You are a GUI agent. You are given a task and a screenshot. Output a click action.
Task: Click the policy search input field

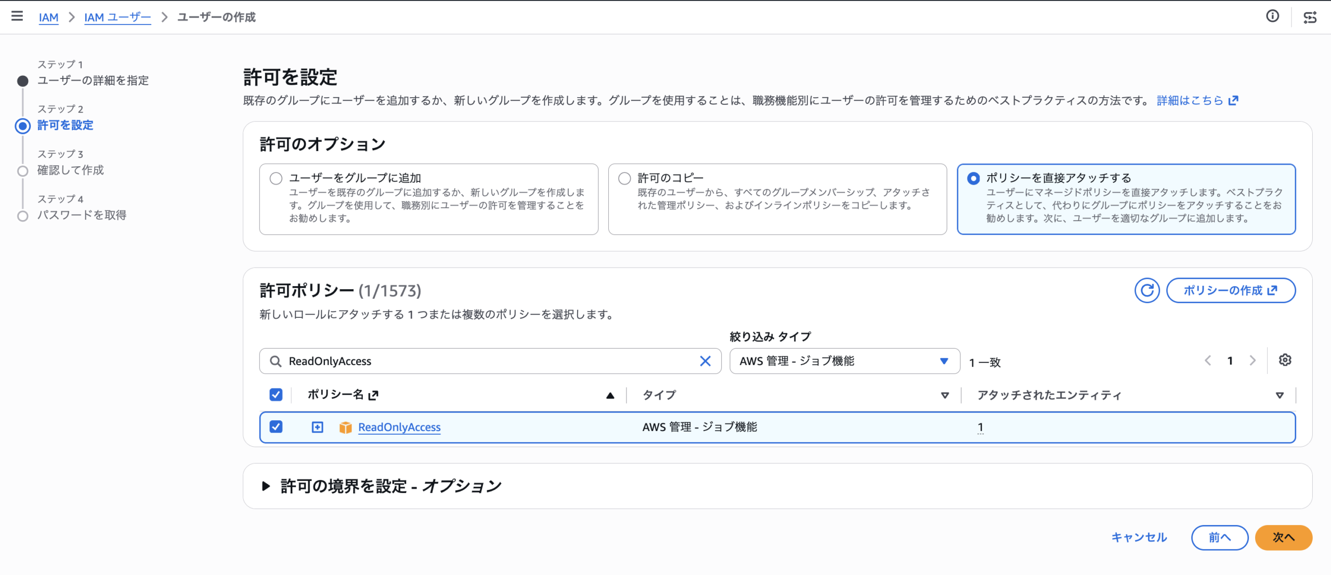[x=490, y=361]
